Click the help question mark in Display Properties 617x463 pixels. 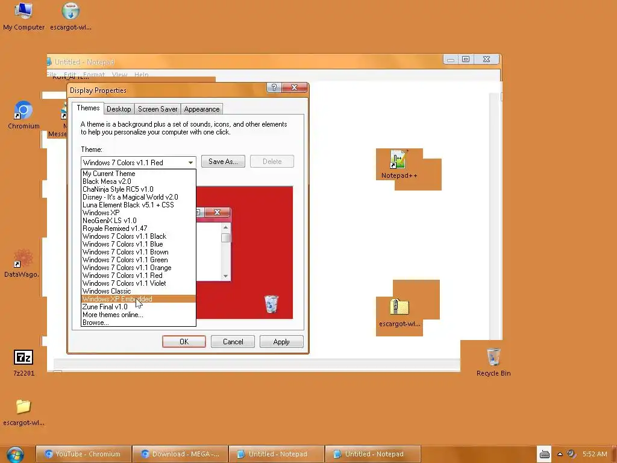point(274,87)
